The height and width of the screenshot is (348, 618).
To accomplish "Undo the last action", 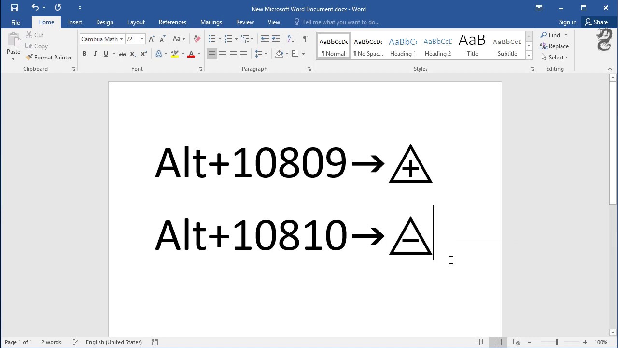I will pos(35,8).
